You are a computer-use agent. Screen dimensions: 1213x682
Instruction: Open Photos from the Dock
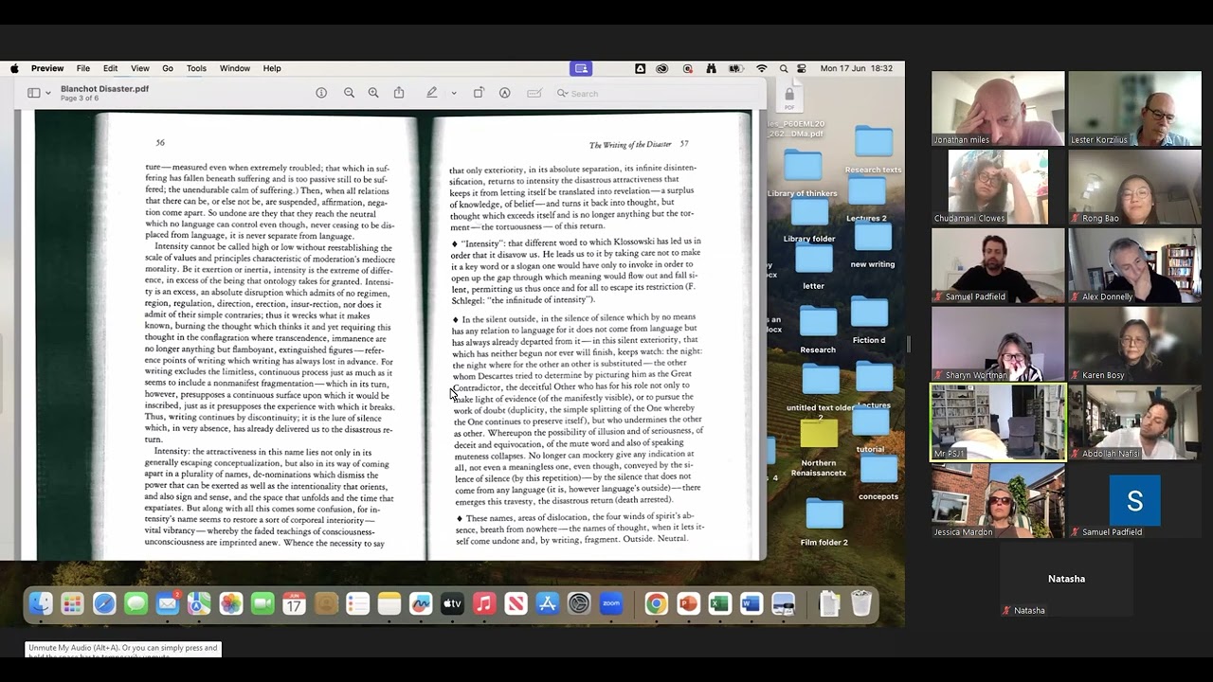point(231,603)
